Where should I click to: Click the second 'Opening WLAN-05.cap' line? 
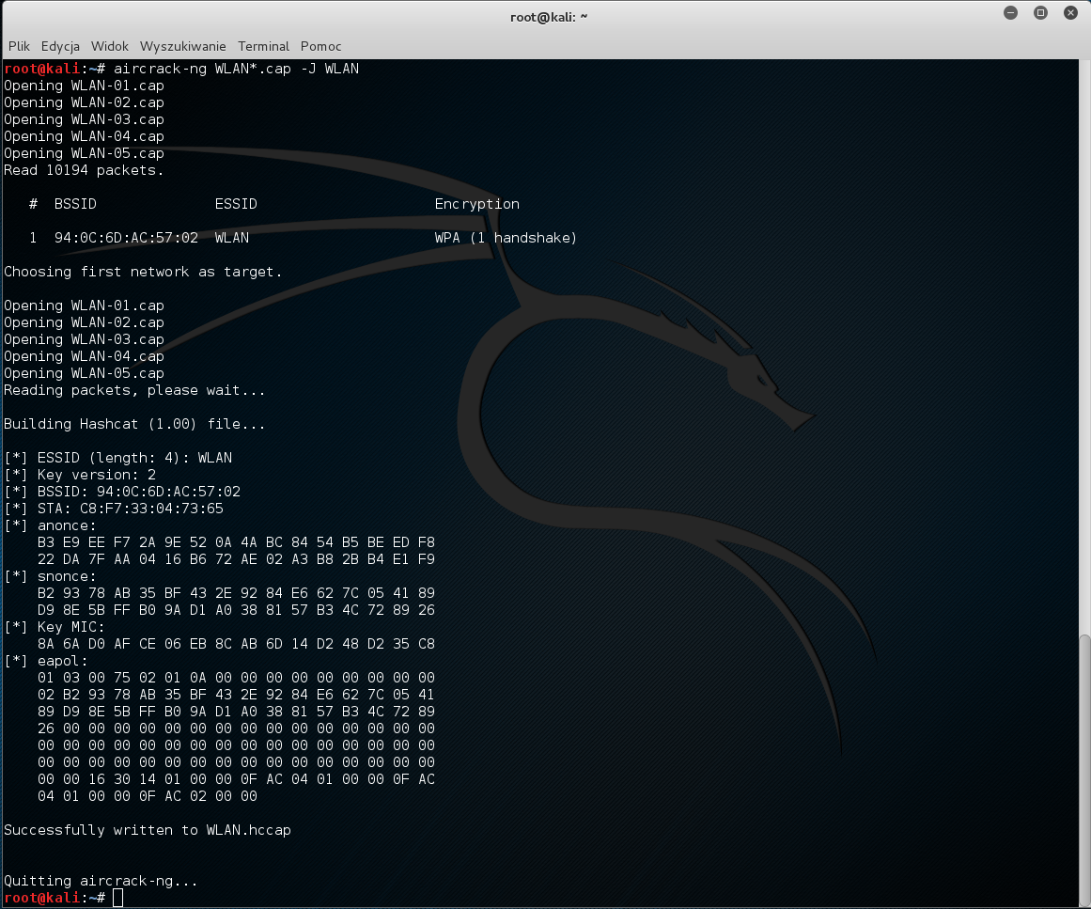tap(84, 373)
